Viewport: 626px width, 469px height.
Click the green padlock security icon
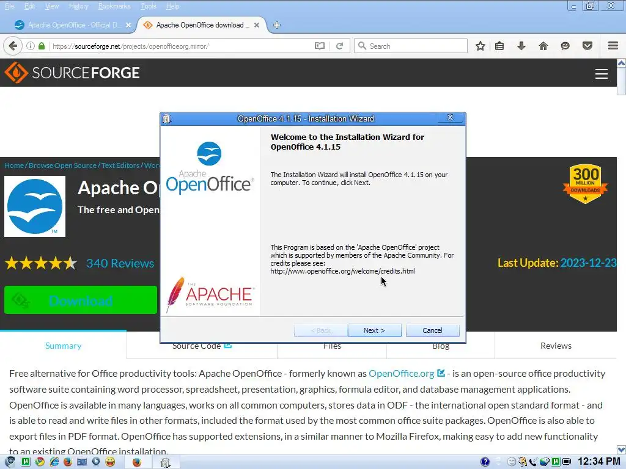click(x=42, y=46)
